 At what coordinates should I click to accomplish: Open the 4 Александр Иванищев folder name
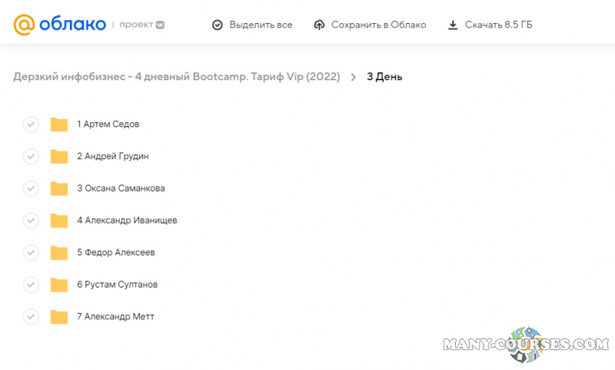coord(127,221)
